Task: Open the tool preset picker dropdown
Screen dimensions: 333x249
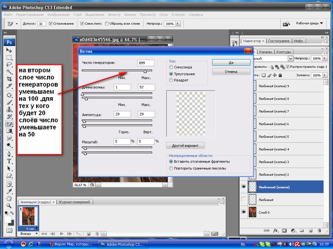Action: (x=17, y=24)
